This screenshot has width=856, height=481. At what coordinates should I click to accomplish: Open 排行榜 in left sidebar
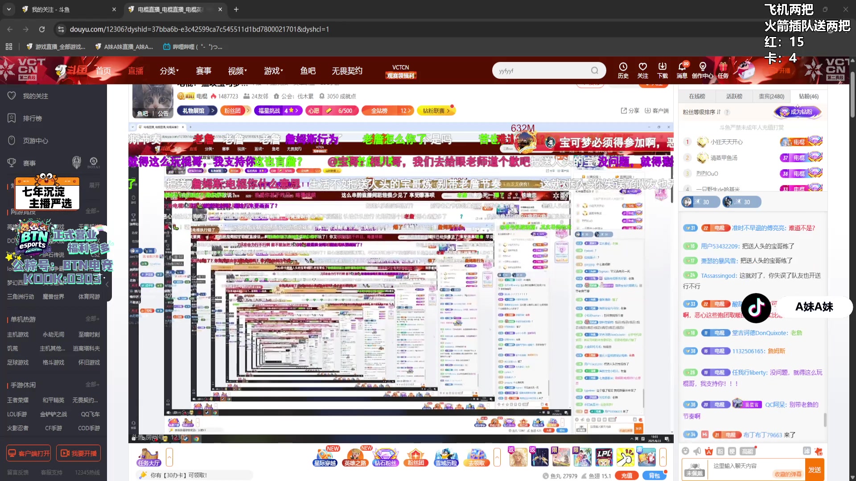32,118
